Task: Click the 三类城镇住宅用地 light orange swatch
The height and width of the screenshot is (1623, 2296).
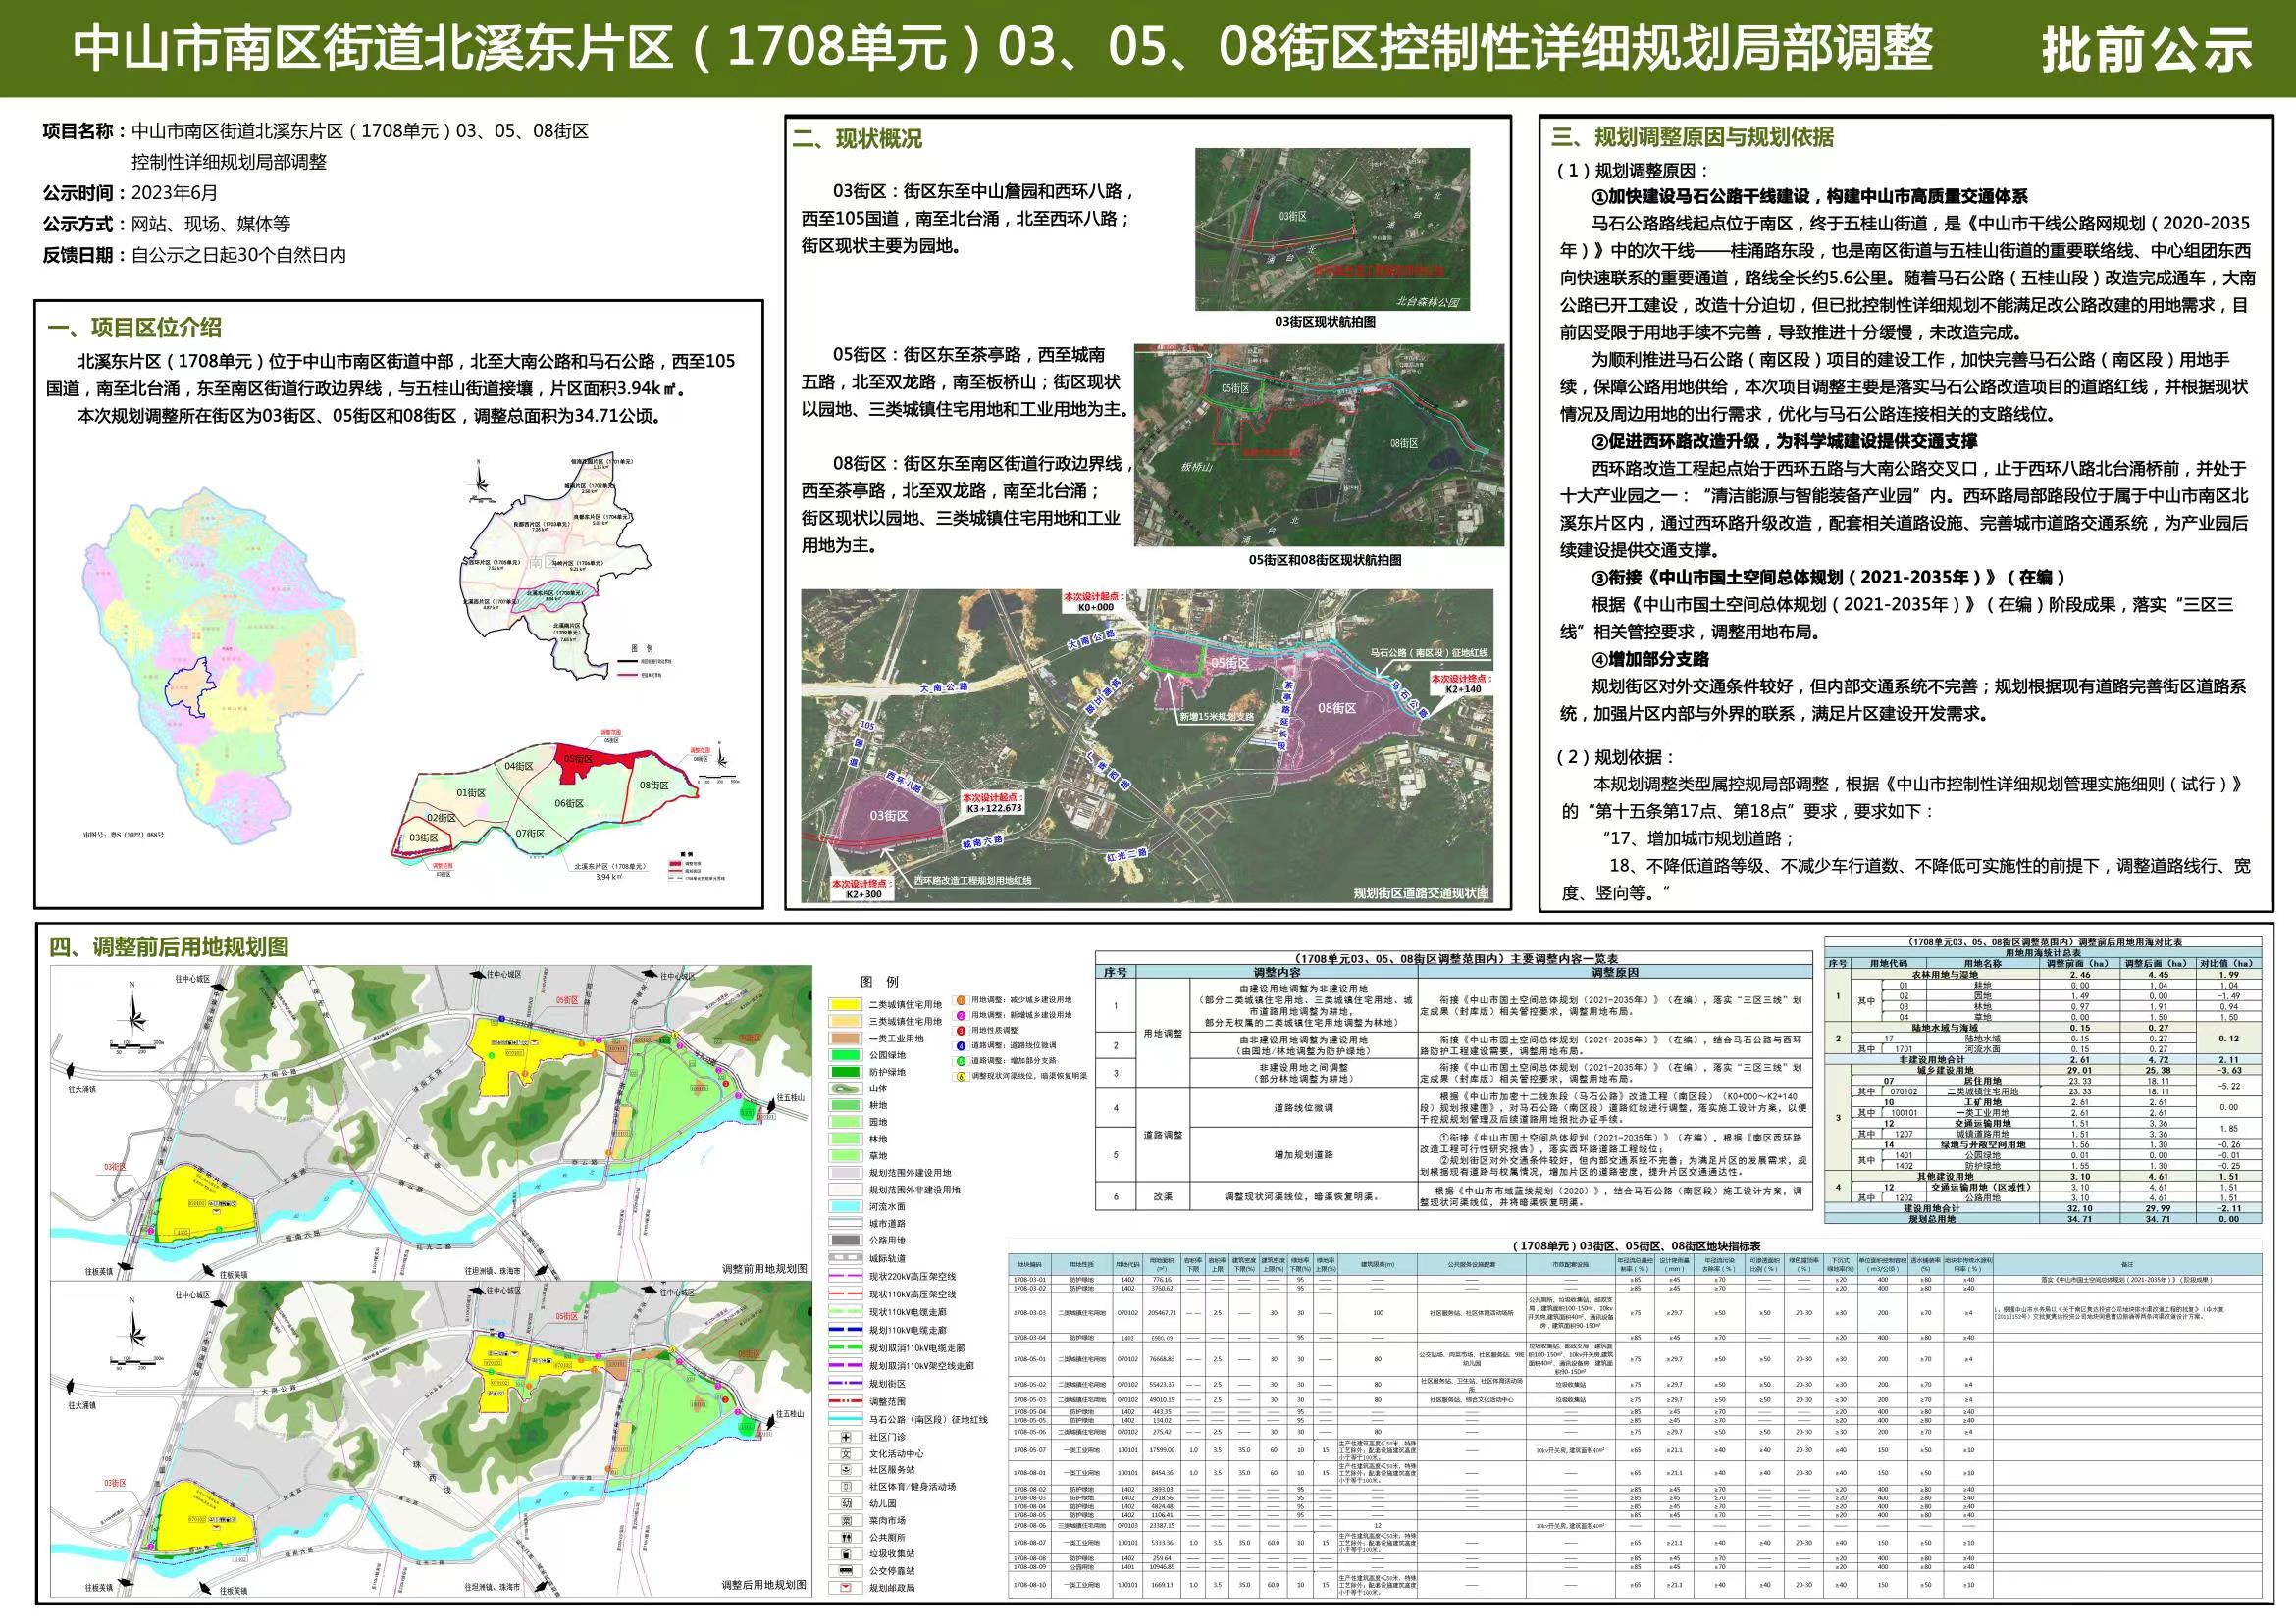Action: click(x=846, y=1020)
